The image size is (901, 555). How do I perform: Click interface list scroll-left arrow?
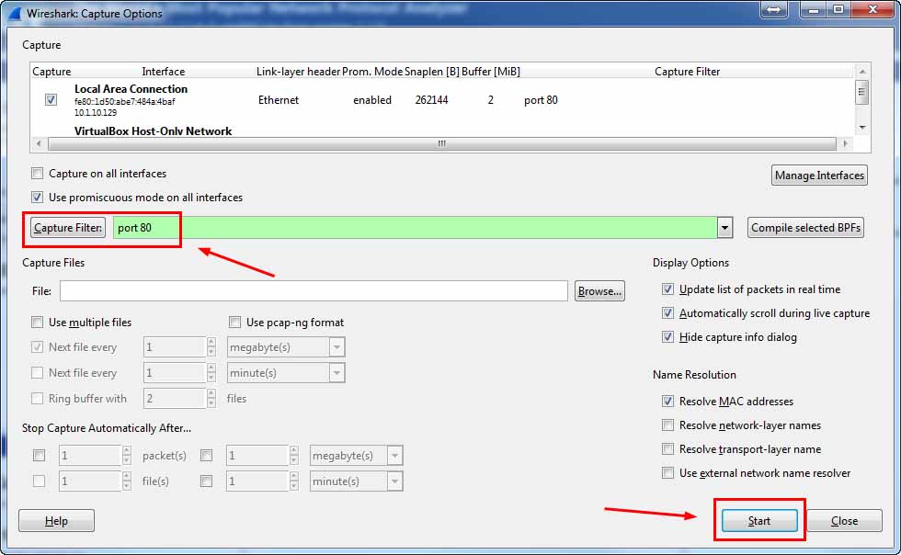[39, 143]
